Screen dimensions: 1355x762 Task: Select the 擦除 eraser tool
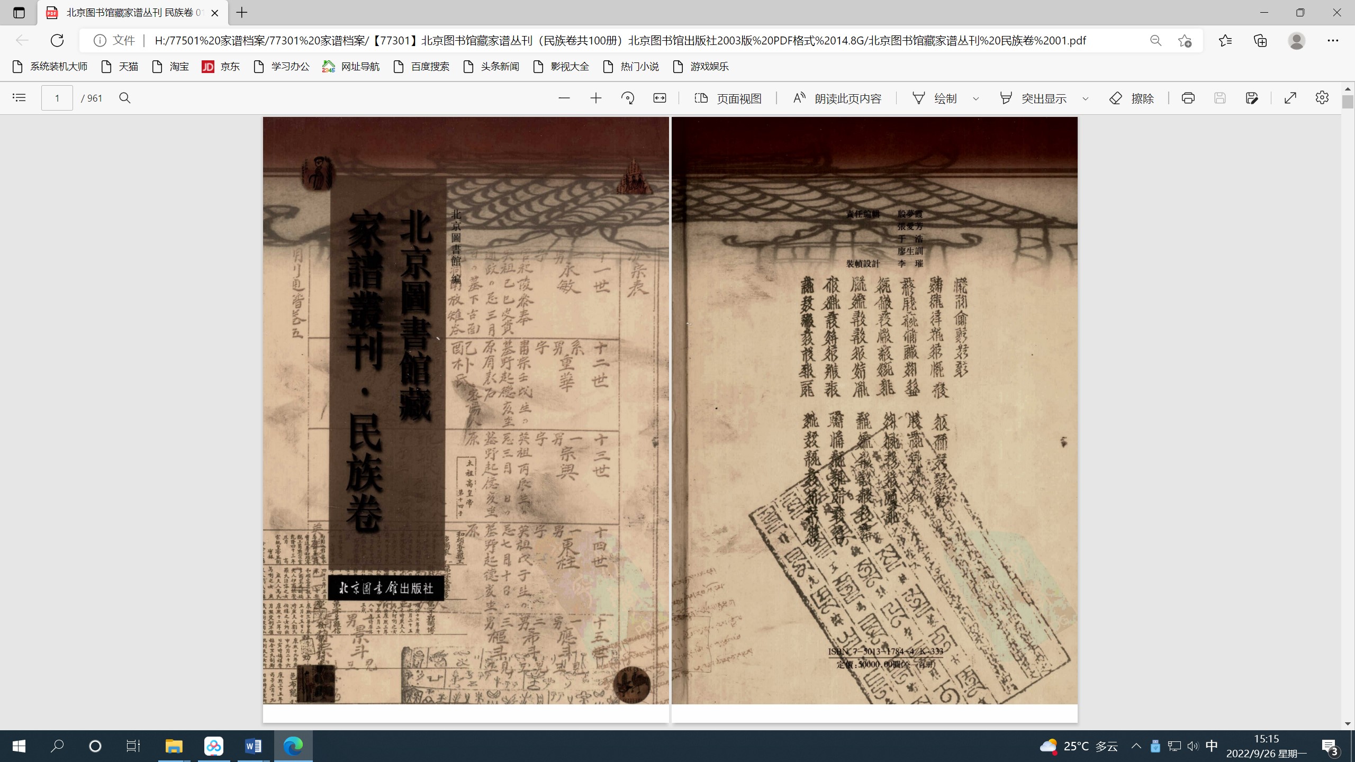coord(1132,98)
